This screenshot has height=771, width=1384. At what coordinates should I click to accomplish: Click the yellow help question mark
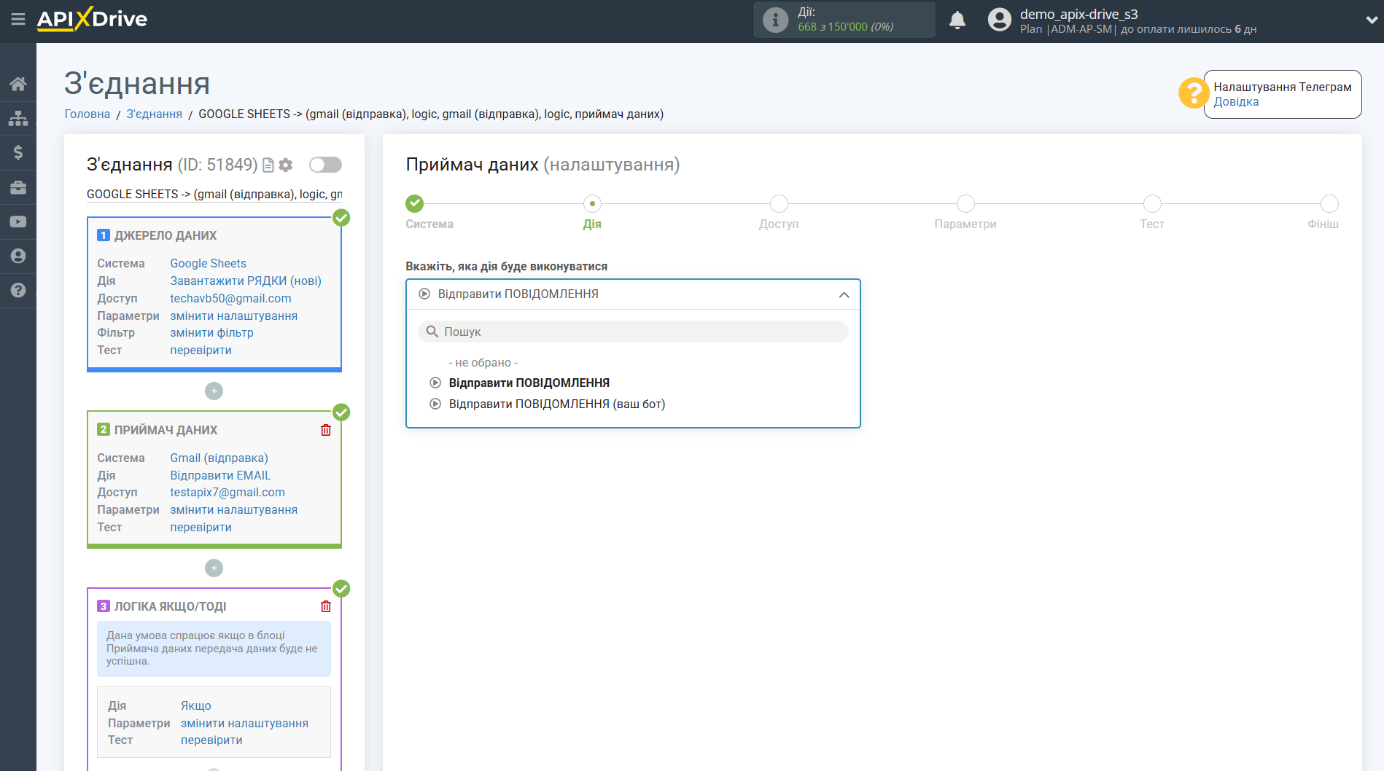1194,93
